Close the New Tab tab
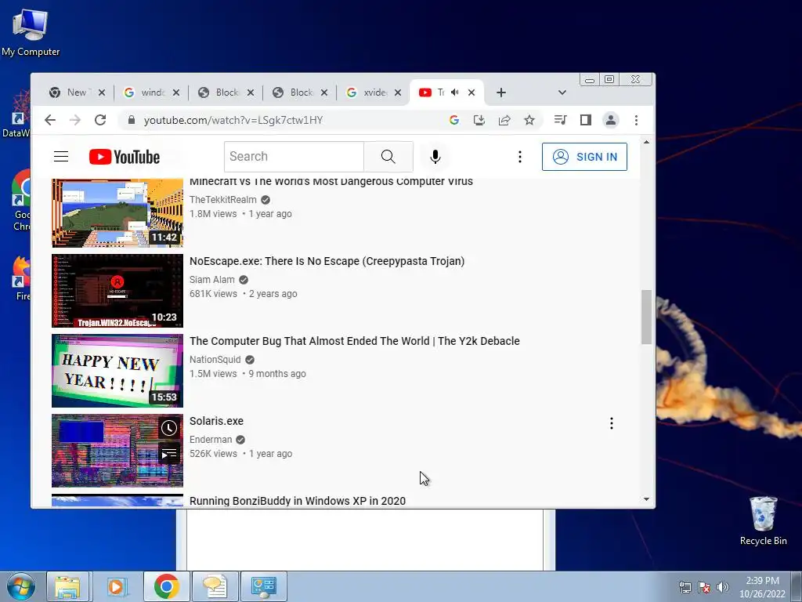The image size is (802, 602). coord(102,92)
